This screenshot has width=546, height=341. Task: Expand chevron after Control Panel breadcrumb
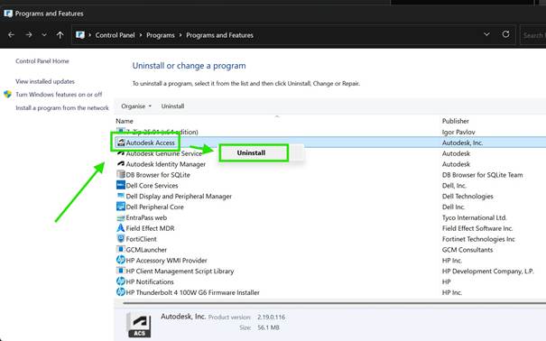point(141,35)
